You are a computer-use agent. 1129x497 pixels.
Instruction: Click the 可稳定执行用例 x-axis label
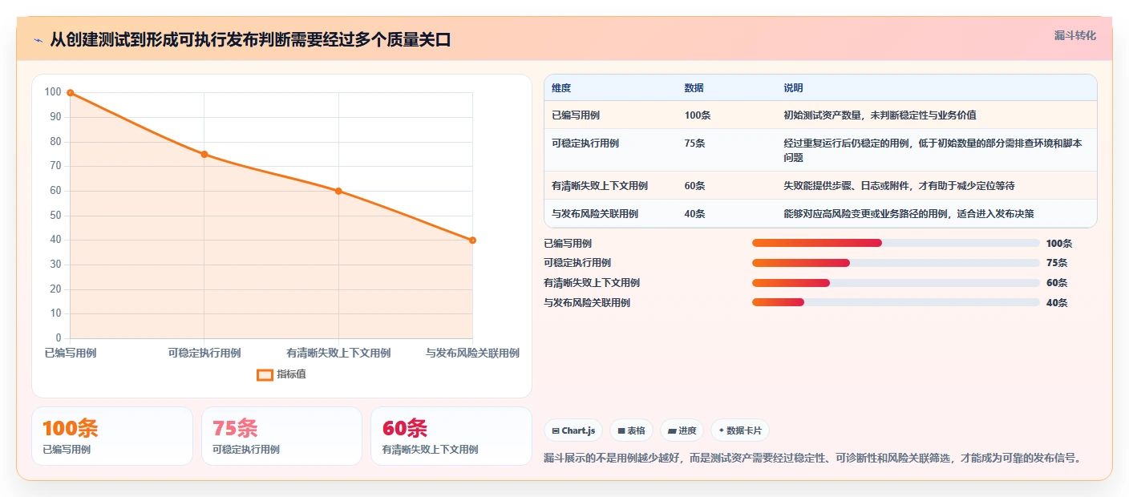tap(204, 353)
